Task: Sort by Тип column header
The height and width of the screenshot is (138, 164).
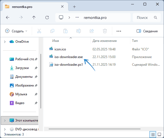Action: point(135,41)
